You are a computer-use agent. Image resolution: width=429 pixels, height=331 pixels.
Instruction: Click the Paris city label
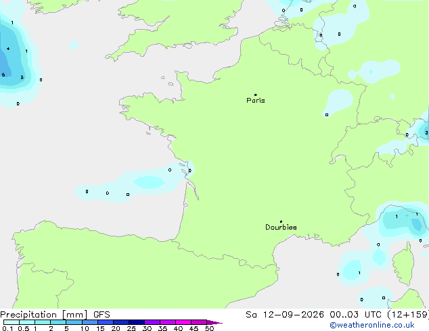tap(256, 101)
